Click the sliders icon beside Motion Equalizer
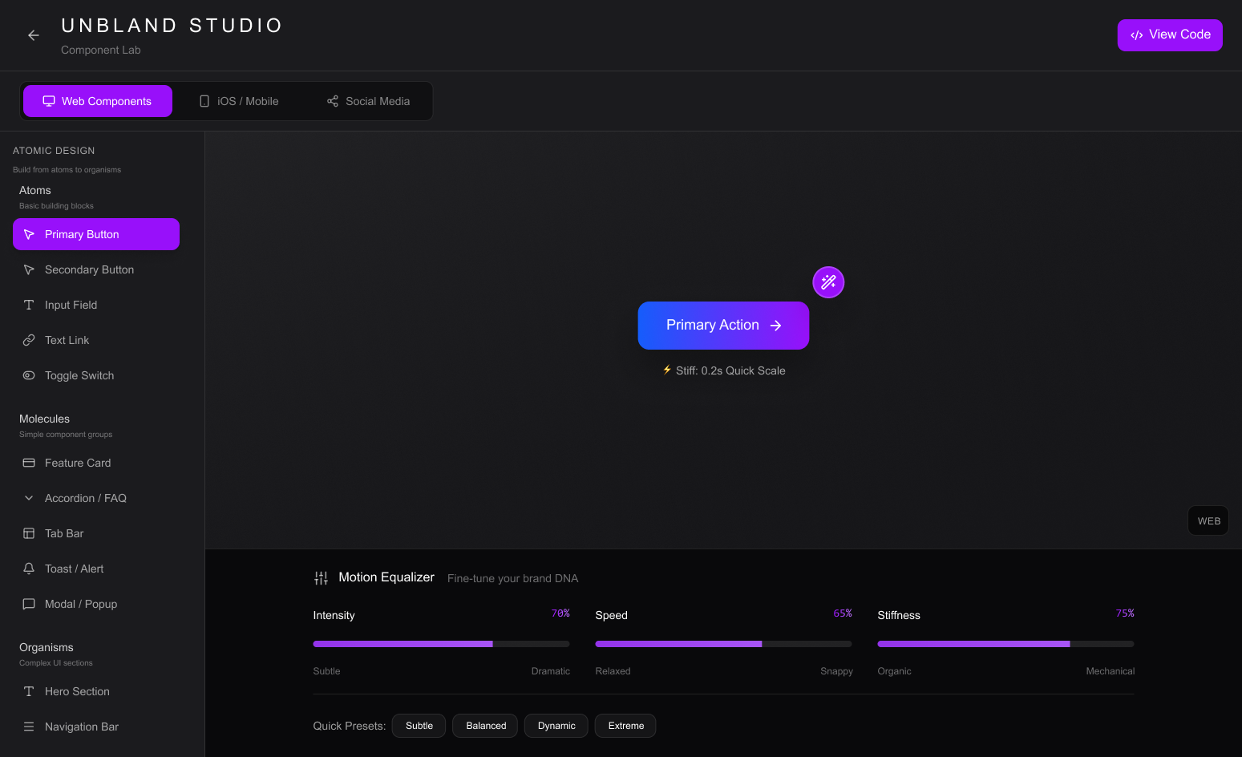The image size is (1242, 757). [321, 578]
